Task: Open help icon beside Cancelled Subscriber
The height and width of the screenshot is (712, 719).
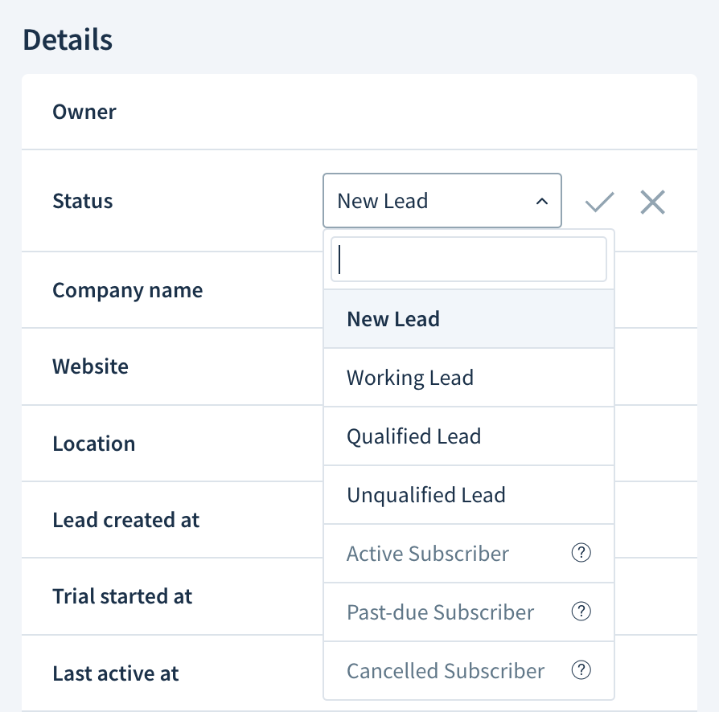Action: click(581, 670)
